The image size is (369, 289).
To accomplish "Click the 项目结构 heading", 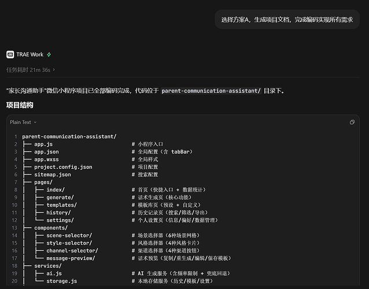I will 20,105.
